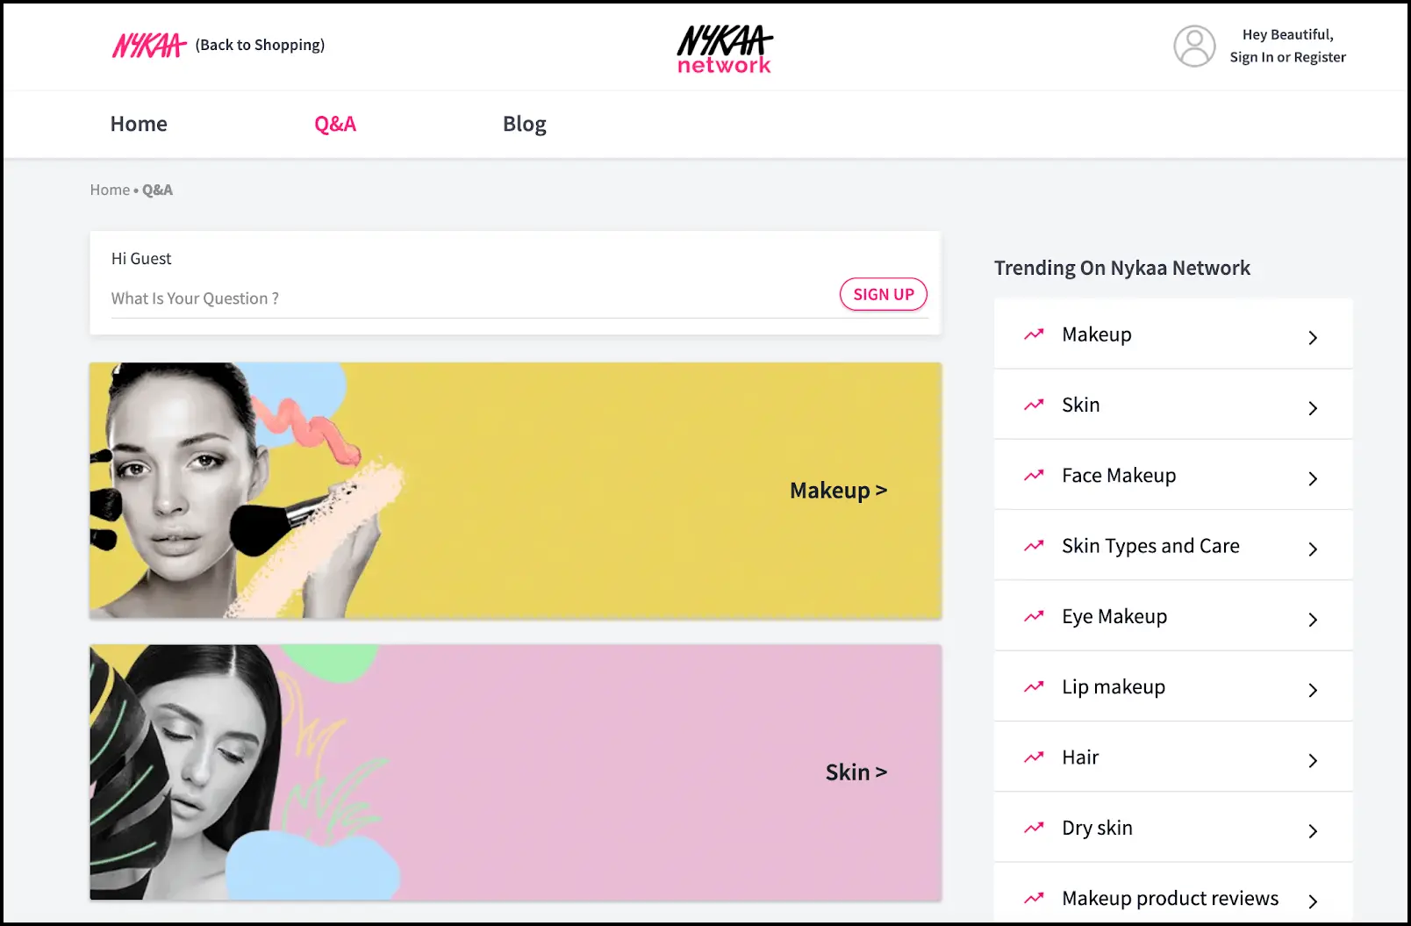Expand Makeup product reviews chevron

(x=1313, y=901)
